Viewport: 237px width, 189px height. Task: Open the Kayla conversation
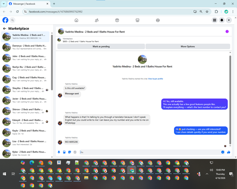(x=25, y=132)
